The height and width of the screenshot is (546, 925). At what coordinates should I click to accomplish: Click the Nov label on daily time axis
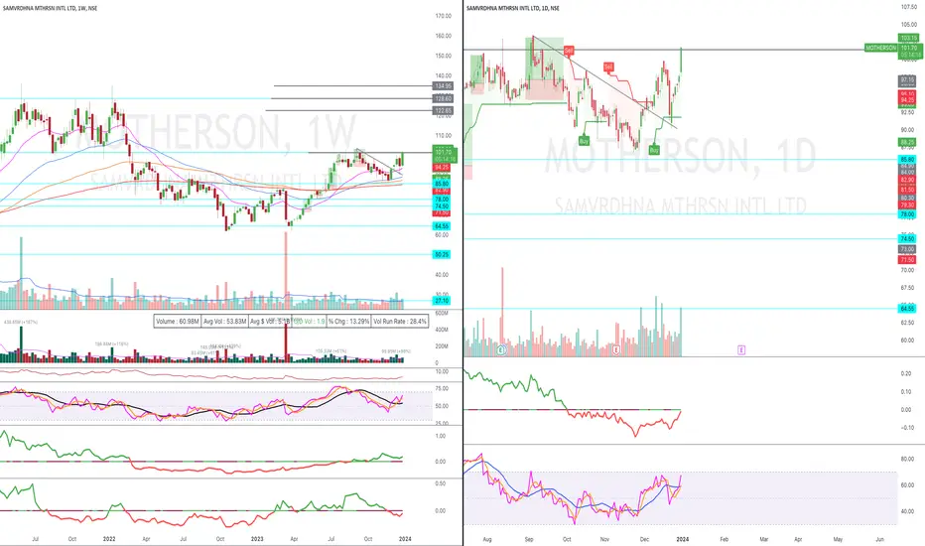604,539
